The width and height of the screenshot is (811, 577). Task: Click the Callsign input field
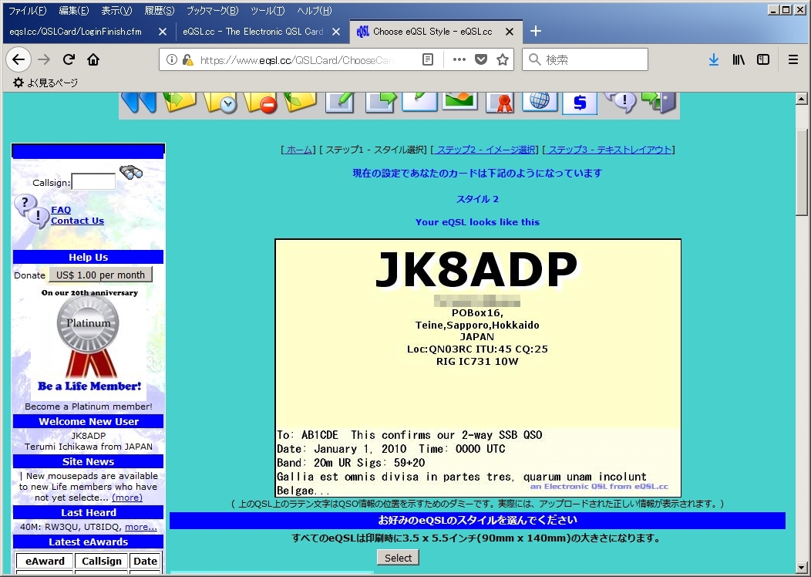click(x=93, y=181)
